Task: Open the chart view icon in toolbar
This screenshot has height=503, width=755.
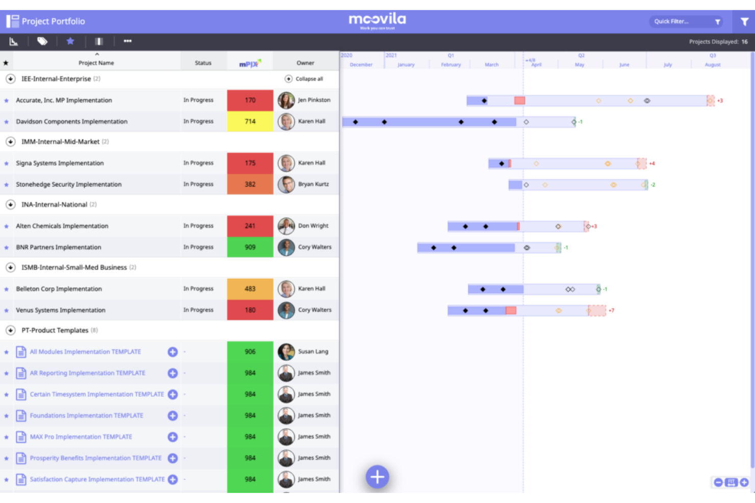Action: pos(14,41)
